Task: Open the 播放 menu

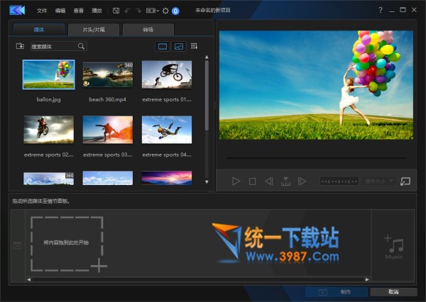Action: click(97, 11)
